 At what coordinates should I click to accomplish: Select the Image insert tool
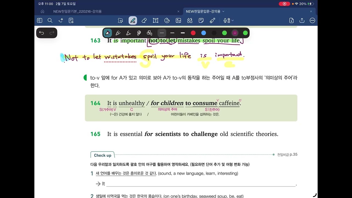(178, 20)
